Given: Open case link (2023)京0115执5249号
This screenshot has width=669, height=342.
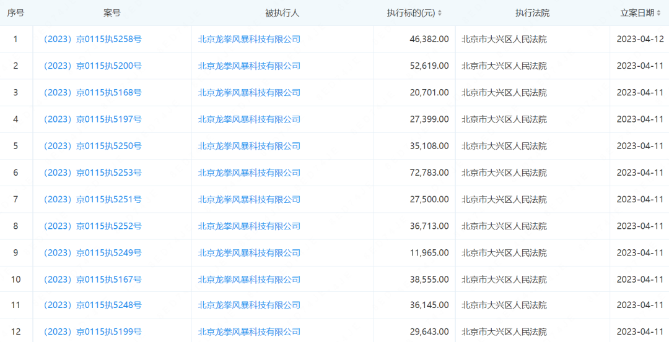Looking at the screenshot, I should point(92,253).
